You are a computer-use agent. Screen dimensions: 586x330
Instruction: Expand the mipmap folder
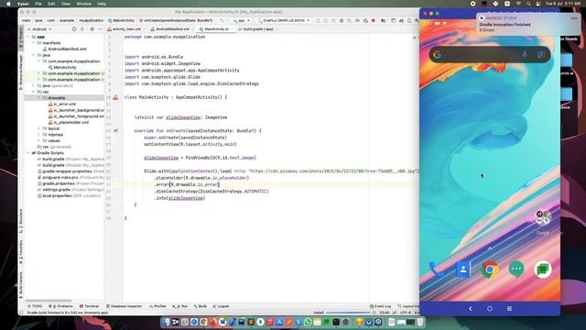click(38, 135)
